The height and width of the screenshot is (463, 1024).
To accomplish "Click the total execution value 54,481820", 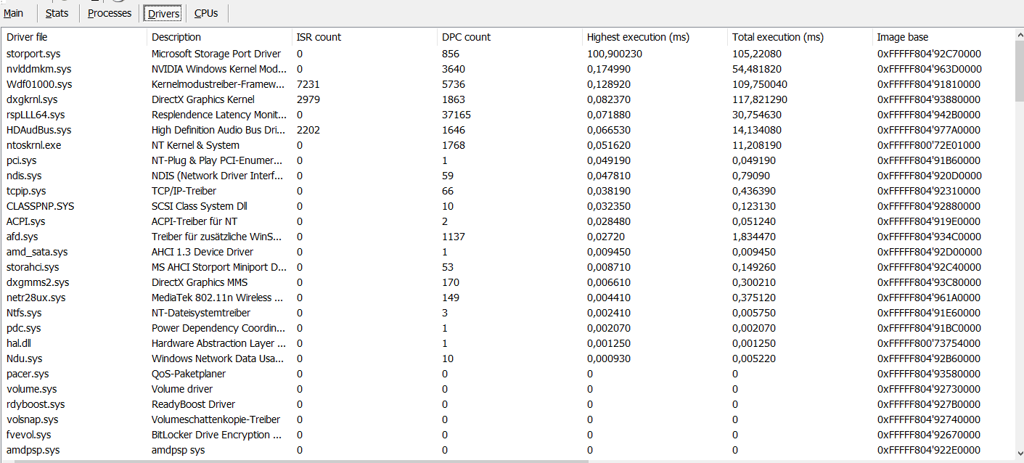I will [x=757, y=69].
